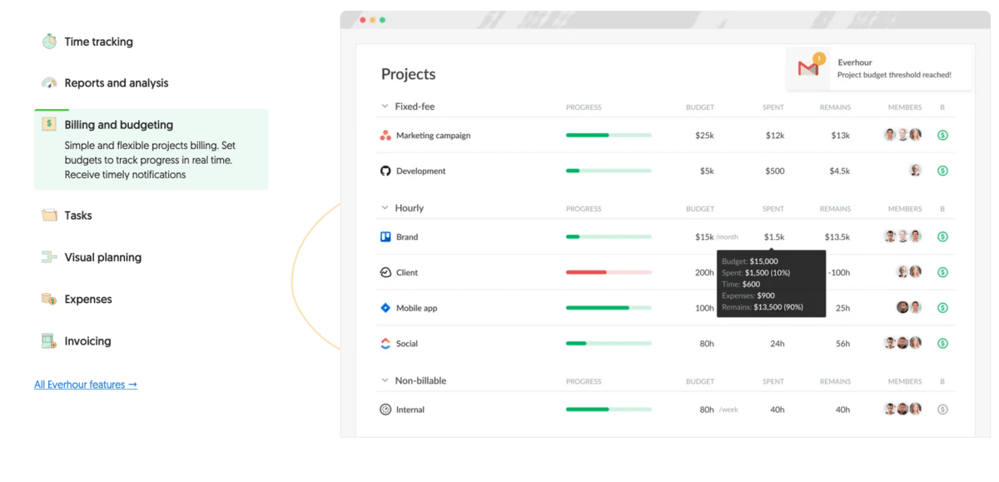Viewport: 999px width, 482px height.
Task: Open the Social project
Action: pos(407,343)
